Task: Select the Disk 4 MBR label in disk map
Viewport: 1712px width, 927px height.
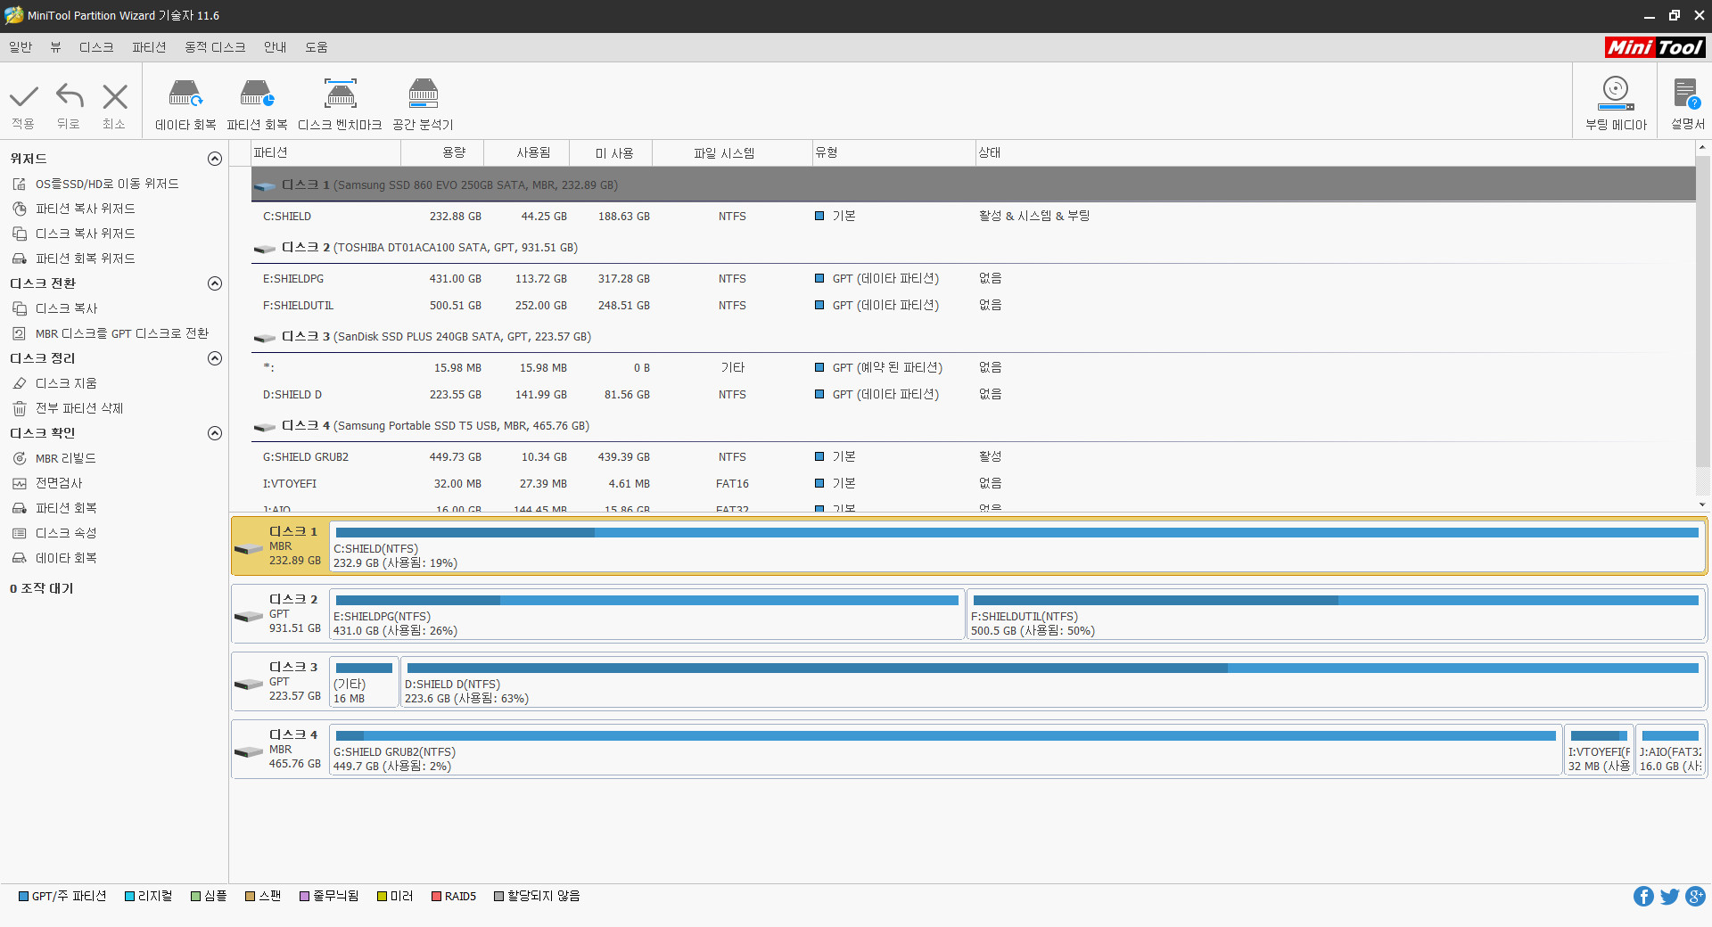Action: tap(280, 750)
